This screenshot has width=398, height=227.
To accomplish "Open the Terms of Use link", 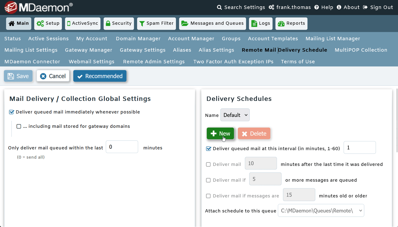I will click(x=298, y=62).
